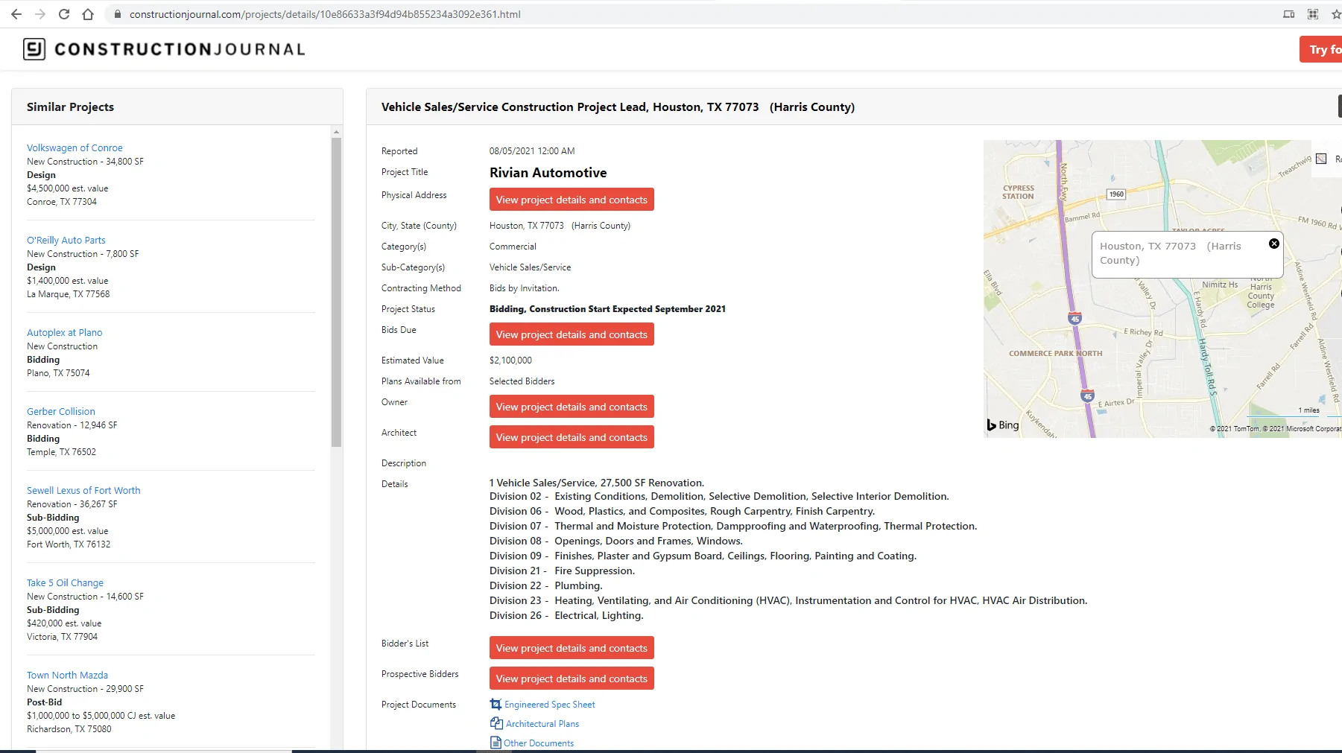Focus the browser address bar URL
The width and height of the screenshot is (1342, 753).
(x=325, y=14)
